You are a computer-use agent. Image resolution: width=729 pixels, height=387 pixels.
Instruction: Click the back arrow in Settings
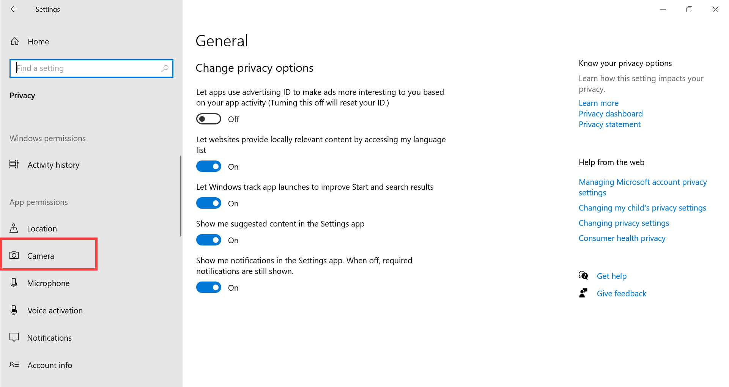[14, 9]
